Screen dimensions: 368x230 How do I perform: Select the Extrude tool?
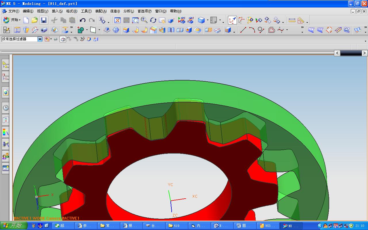pyautogui.click(x=17, y=30)
